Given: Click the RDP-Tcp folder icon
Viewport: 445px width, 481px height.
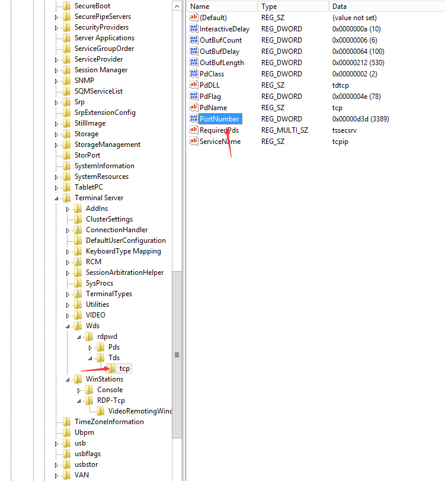Looking at the screenshot, I should pyautogui.click(x=89, y=400).
